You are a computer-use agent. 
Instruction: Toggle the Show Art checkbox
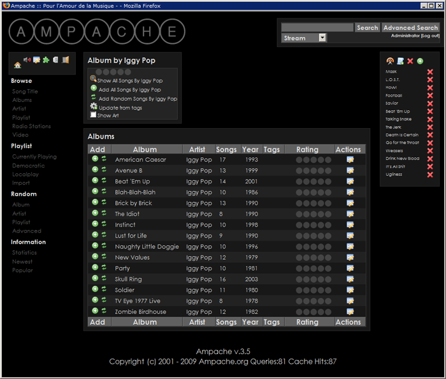tap(93, 115)
